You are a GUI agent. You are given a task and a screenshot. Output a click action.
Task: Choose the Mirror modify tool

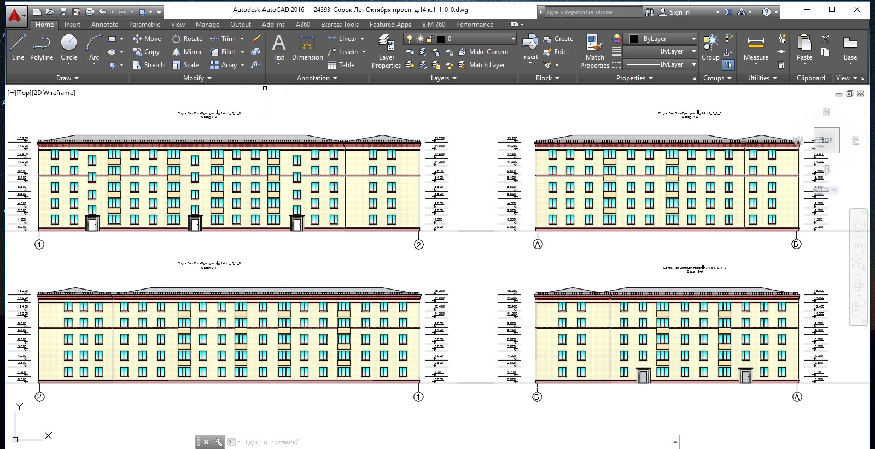[188, 52]
